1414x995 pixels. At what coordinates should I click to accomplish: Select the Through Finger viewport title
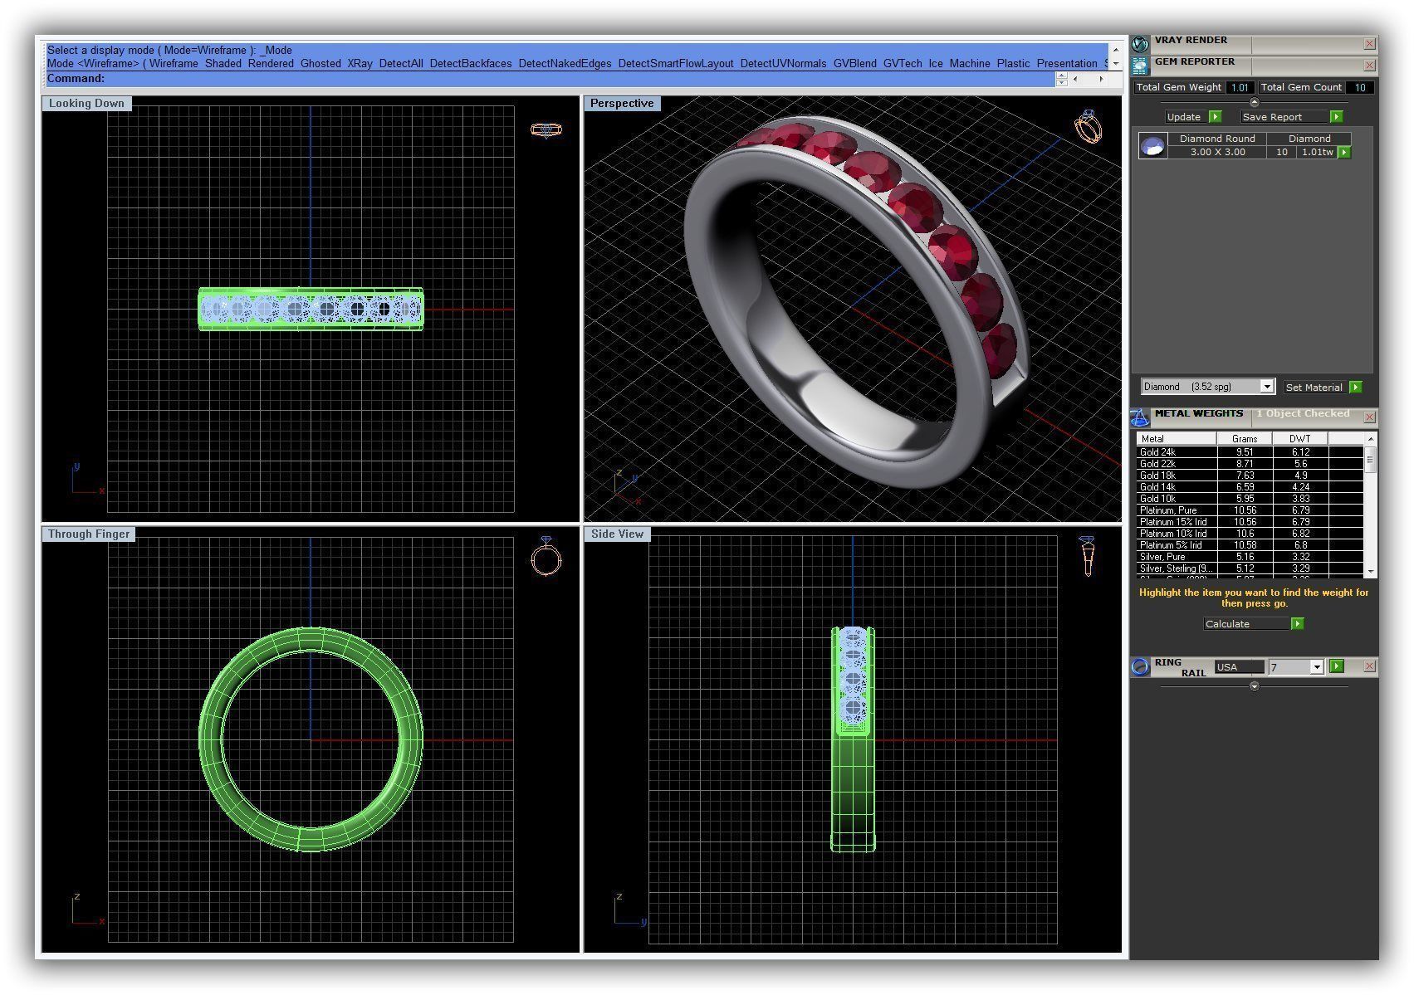89,534
